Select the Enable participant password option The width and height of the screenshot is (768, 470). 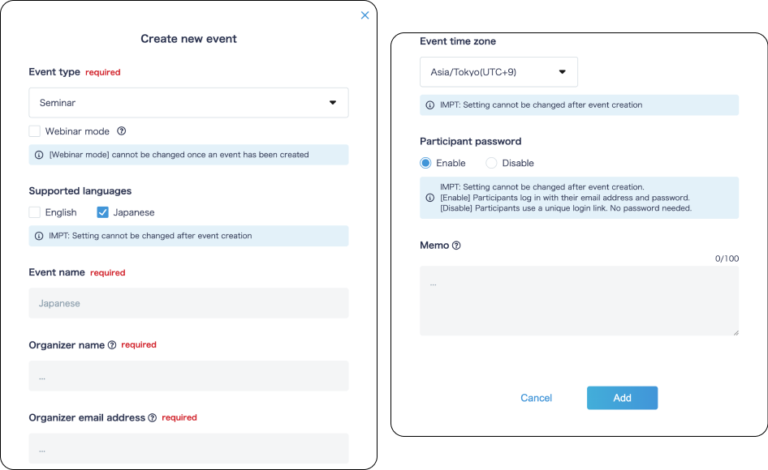tap(425, 163)
